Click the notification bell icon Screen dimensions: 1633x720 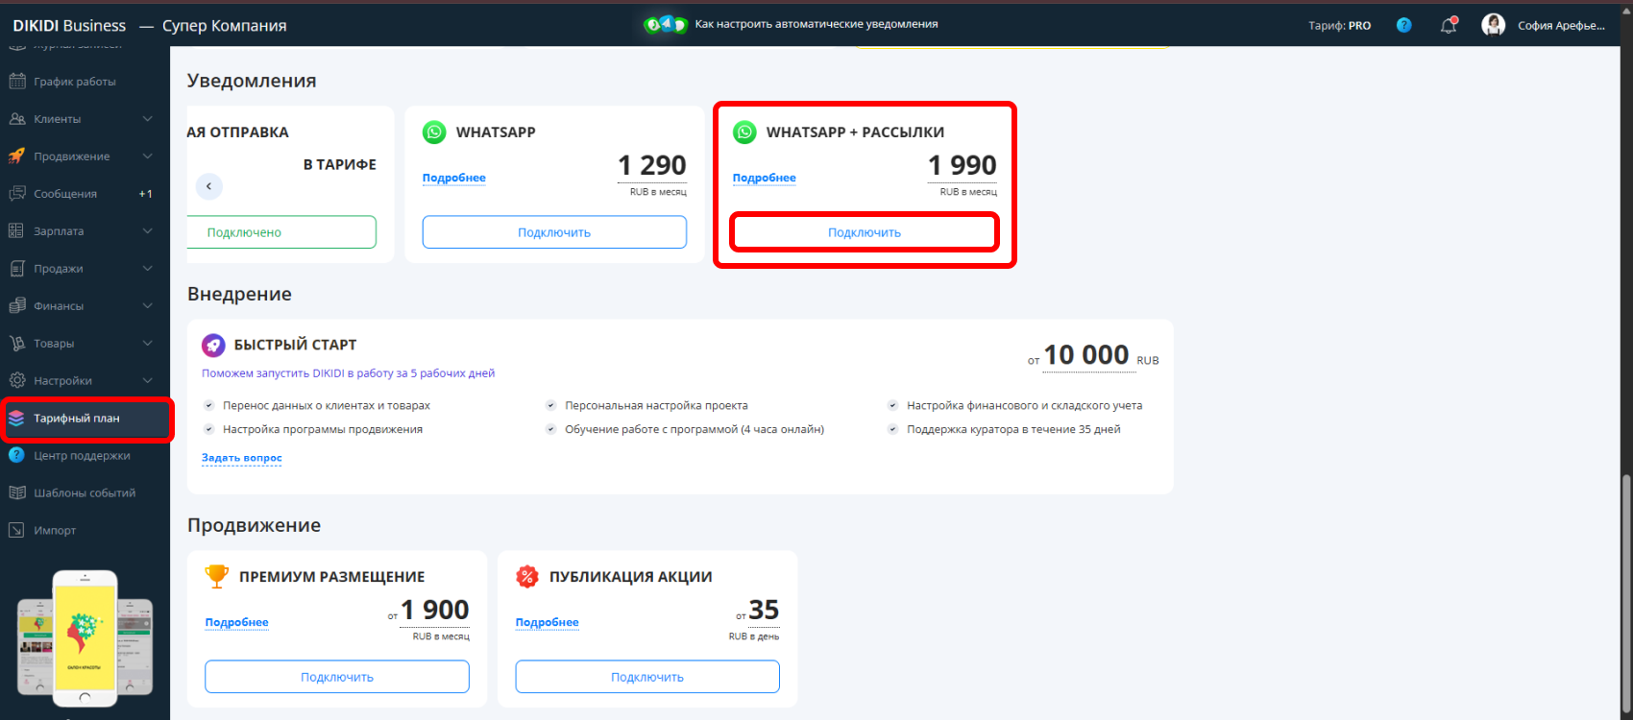[1449, 26]
